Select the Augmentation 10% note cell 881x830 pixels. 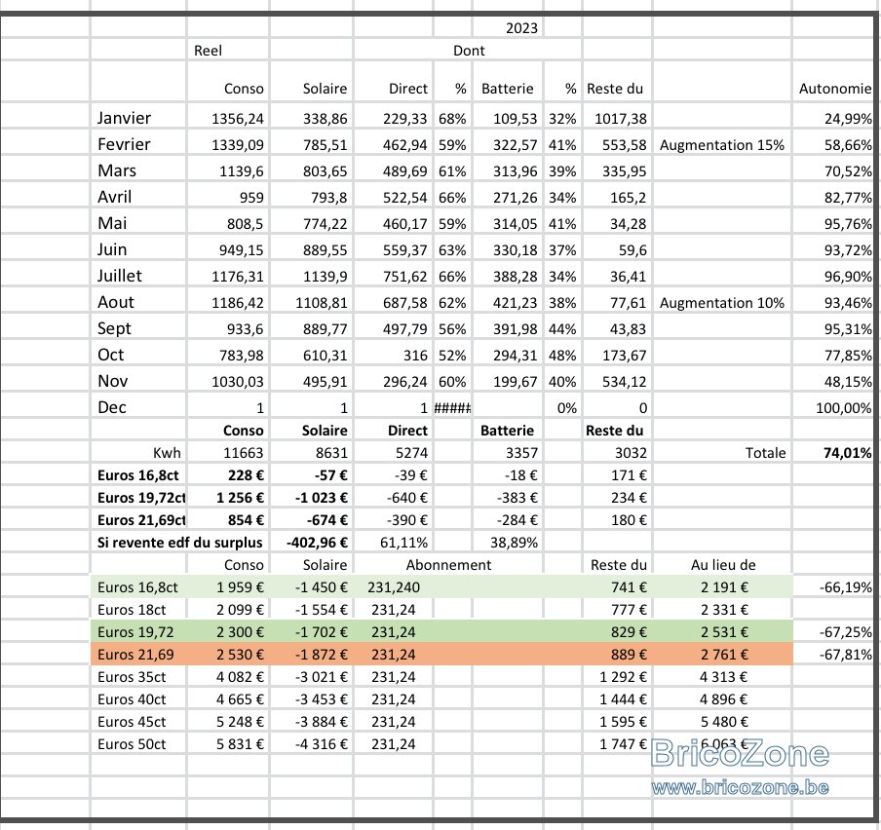point(722,302)
